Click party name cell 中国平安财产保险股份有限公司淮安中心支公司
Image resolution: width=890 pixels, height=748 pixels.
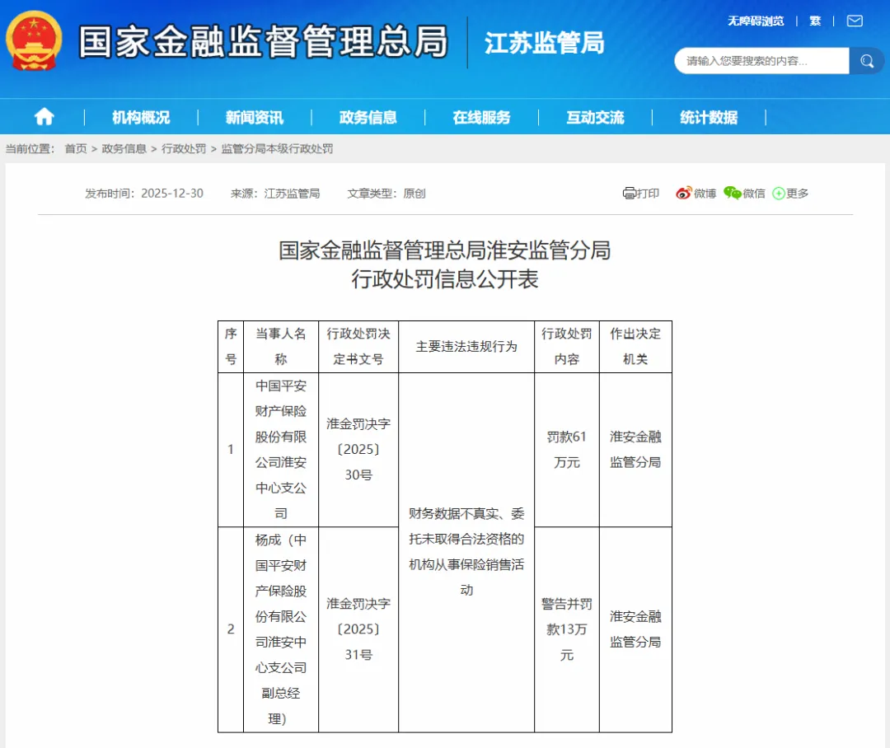[x=281, y=450]
